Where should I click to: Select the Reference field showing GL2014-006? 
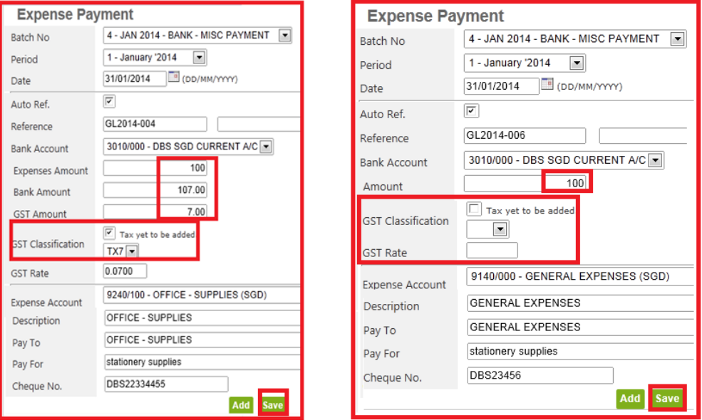[525, 135]
